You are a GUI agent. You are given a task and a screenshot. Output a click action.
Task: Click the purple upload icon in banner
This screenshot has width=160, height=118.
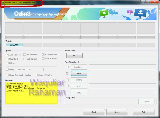(130, 12)
